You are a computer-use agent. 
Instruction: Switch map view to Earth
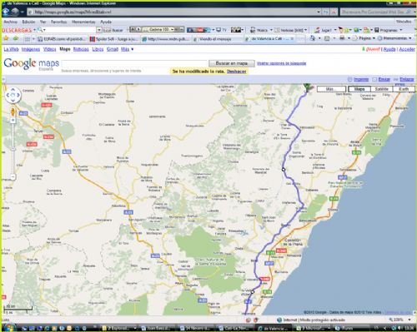[404, 89]
